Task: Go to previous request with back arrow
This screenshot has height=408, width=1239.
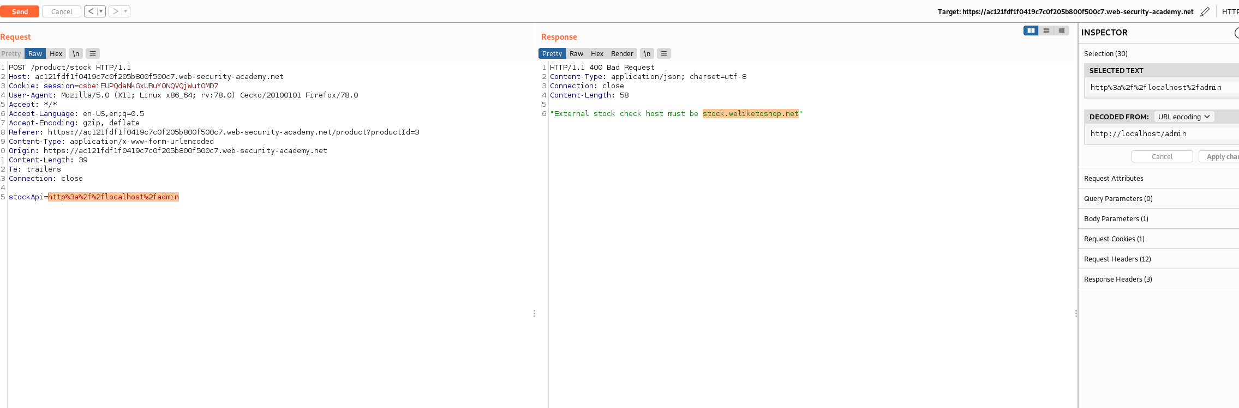Action: [91, 11]
